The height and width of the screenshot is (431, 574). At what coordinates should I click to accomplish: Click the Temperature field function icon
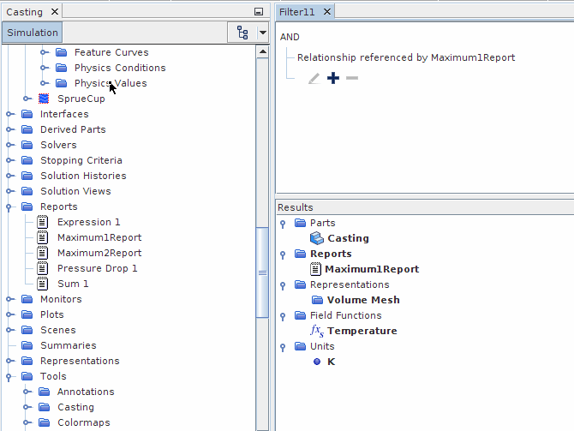pos(317,331)
